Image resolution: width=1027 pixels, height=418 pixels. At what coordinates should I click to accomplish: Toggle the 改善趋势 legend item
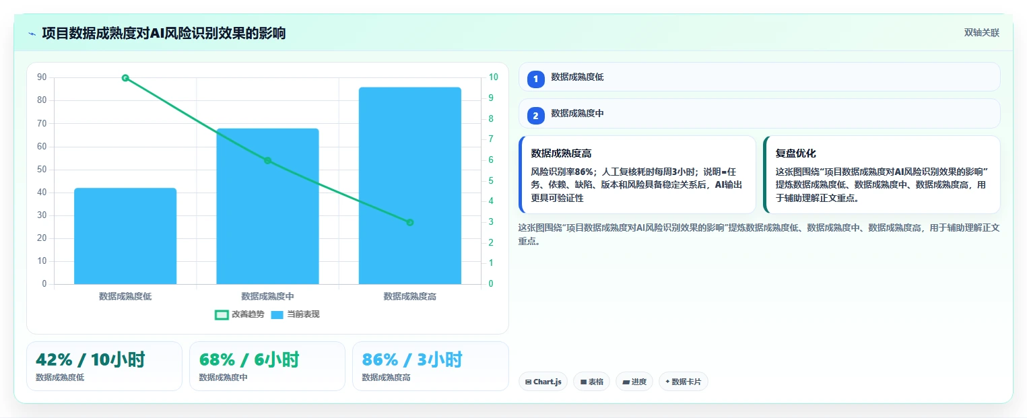[x=239, y=314]
